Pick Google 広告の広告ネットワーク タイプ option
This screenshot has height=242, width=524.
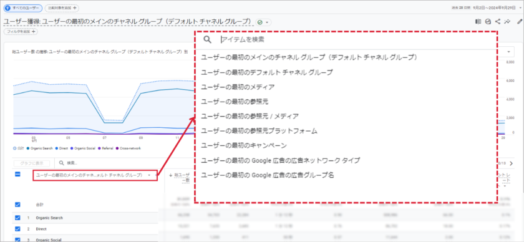click(x=280, y=160)
